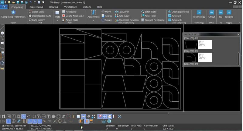The height and width of the screenshot is (131, 243).
Task: Open Composing Preferences gear icon
Action: tap(13, 12)
